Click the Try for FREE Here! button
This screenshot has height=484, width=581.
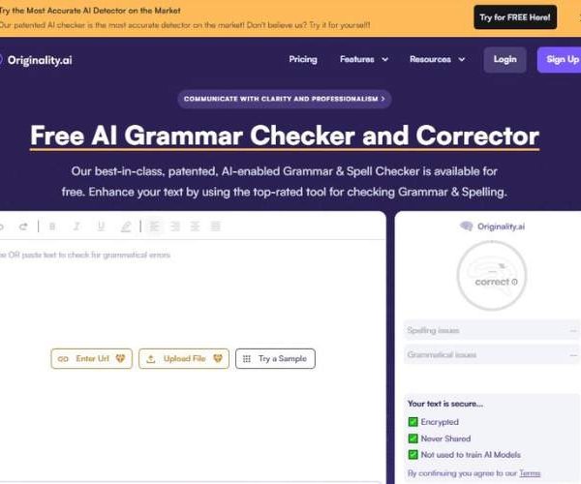515,17
